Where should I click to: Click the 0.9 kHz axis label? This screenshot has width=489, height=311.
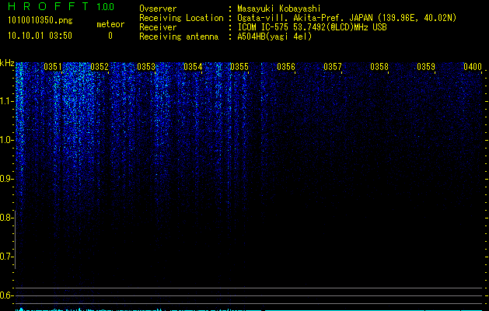click(x=5, y=179)
